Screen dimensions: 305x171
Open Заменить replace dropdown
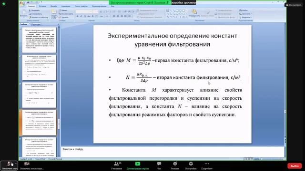245,14
